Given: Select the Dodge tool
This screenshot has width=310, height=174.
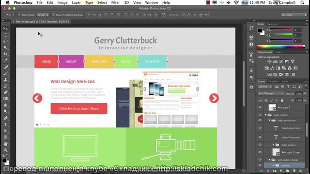Looking at the screenshot, I should [x=5, y=112].
